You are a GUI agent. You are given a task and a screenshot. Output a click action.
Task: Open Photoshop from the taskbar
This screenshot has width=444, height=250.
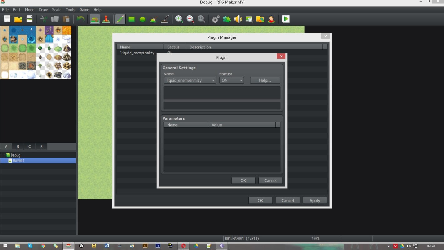click(x=158, y=246)
